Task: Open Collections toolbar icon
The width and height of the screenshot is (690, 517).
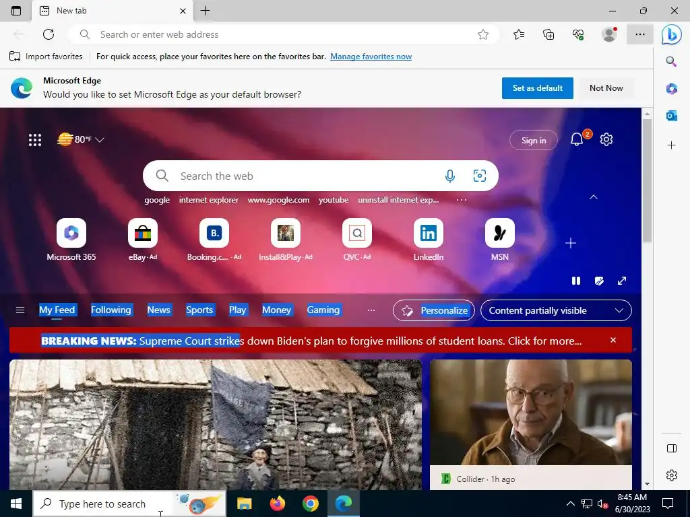Action: (548, 34)
